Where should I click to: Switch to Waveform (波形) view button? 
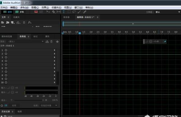pos(8,12)
